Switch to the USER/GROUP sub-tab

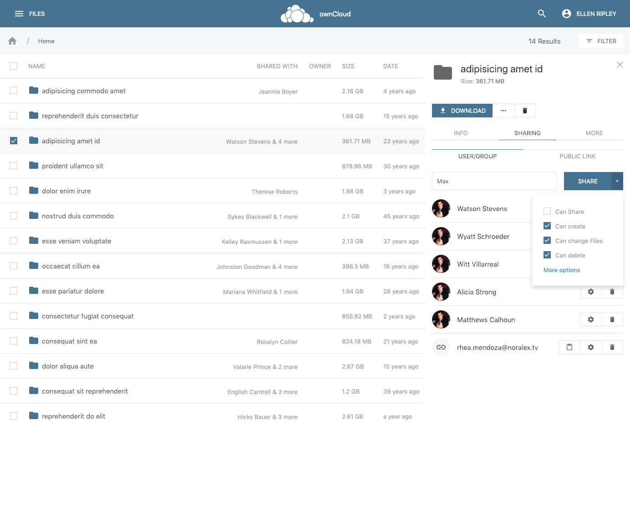(x=478, y=156)
